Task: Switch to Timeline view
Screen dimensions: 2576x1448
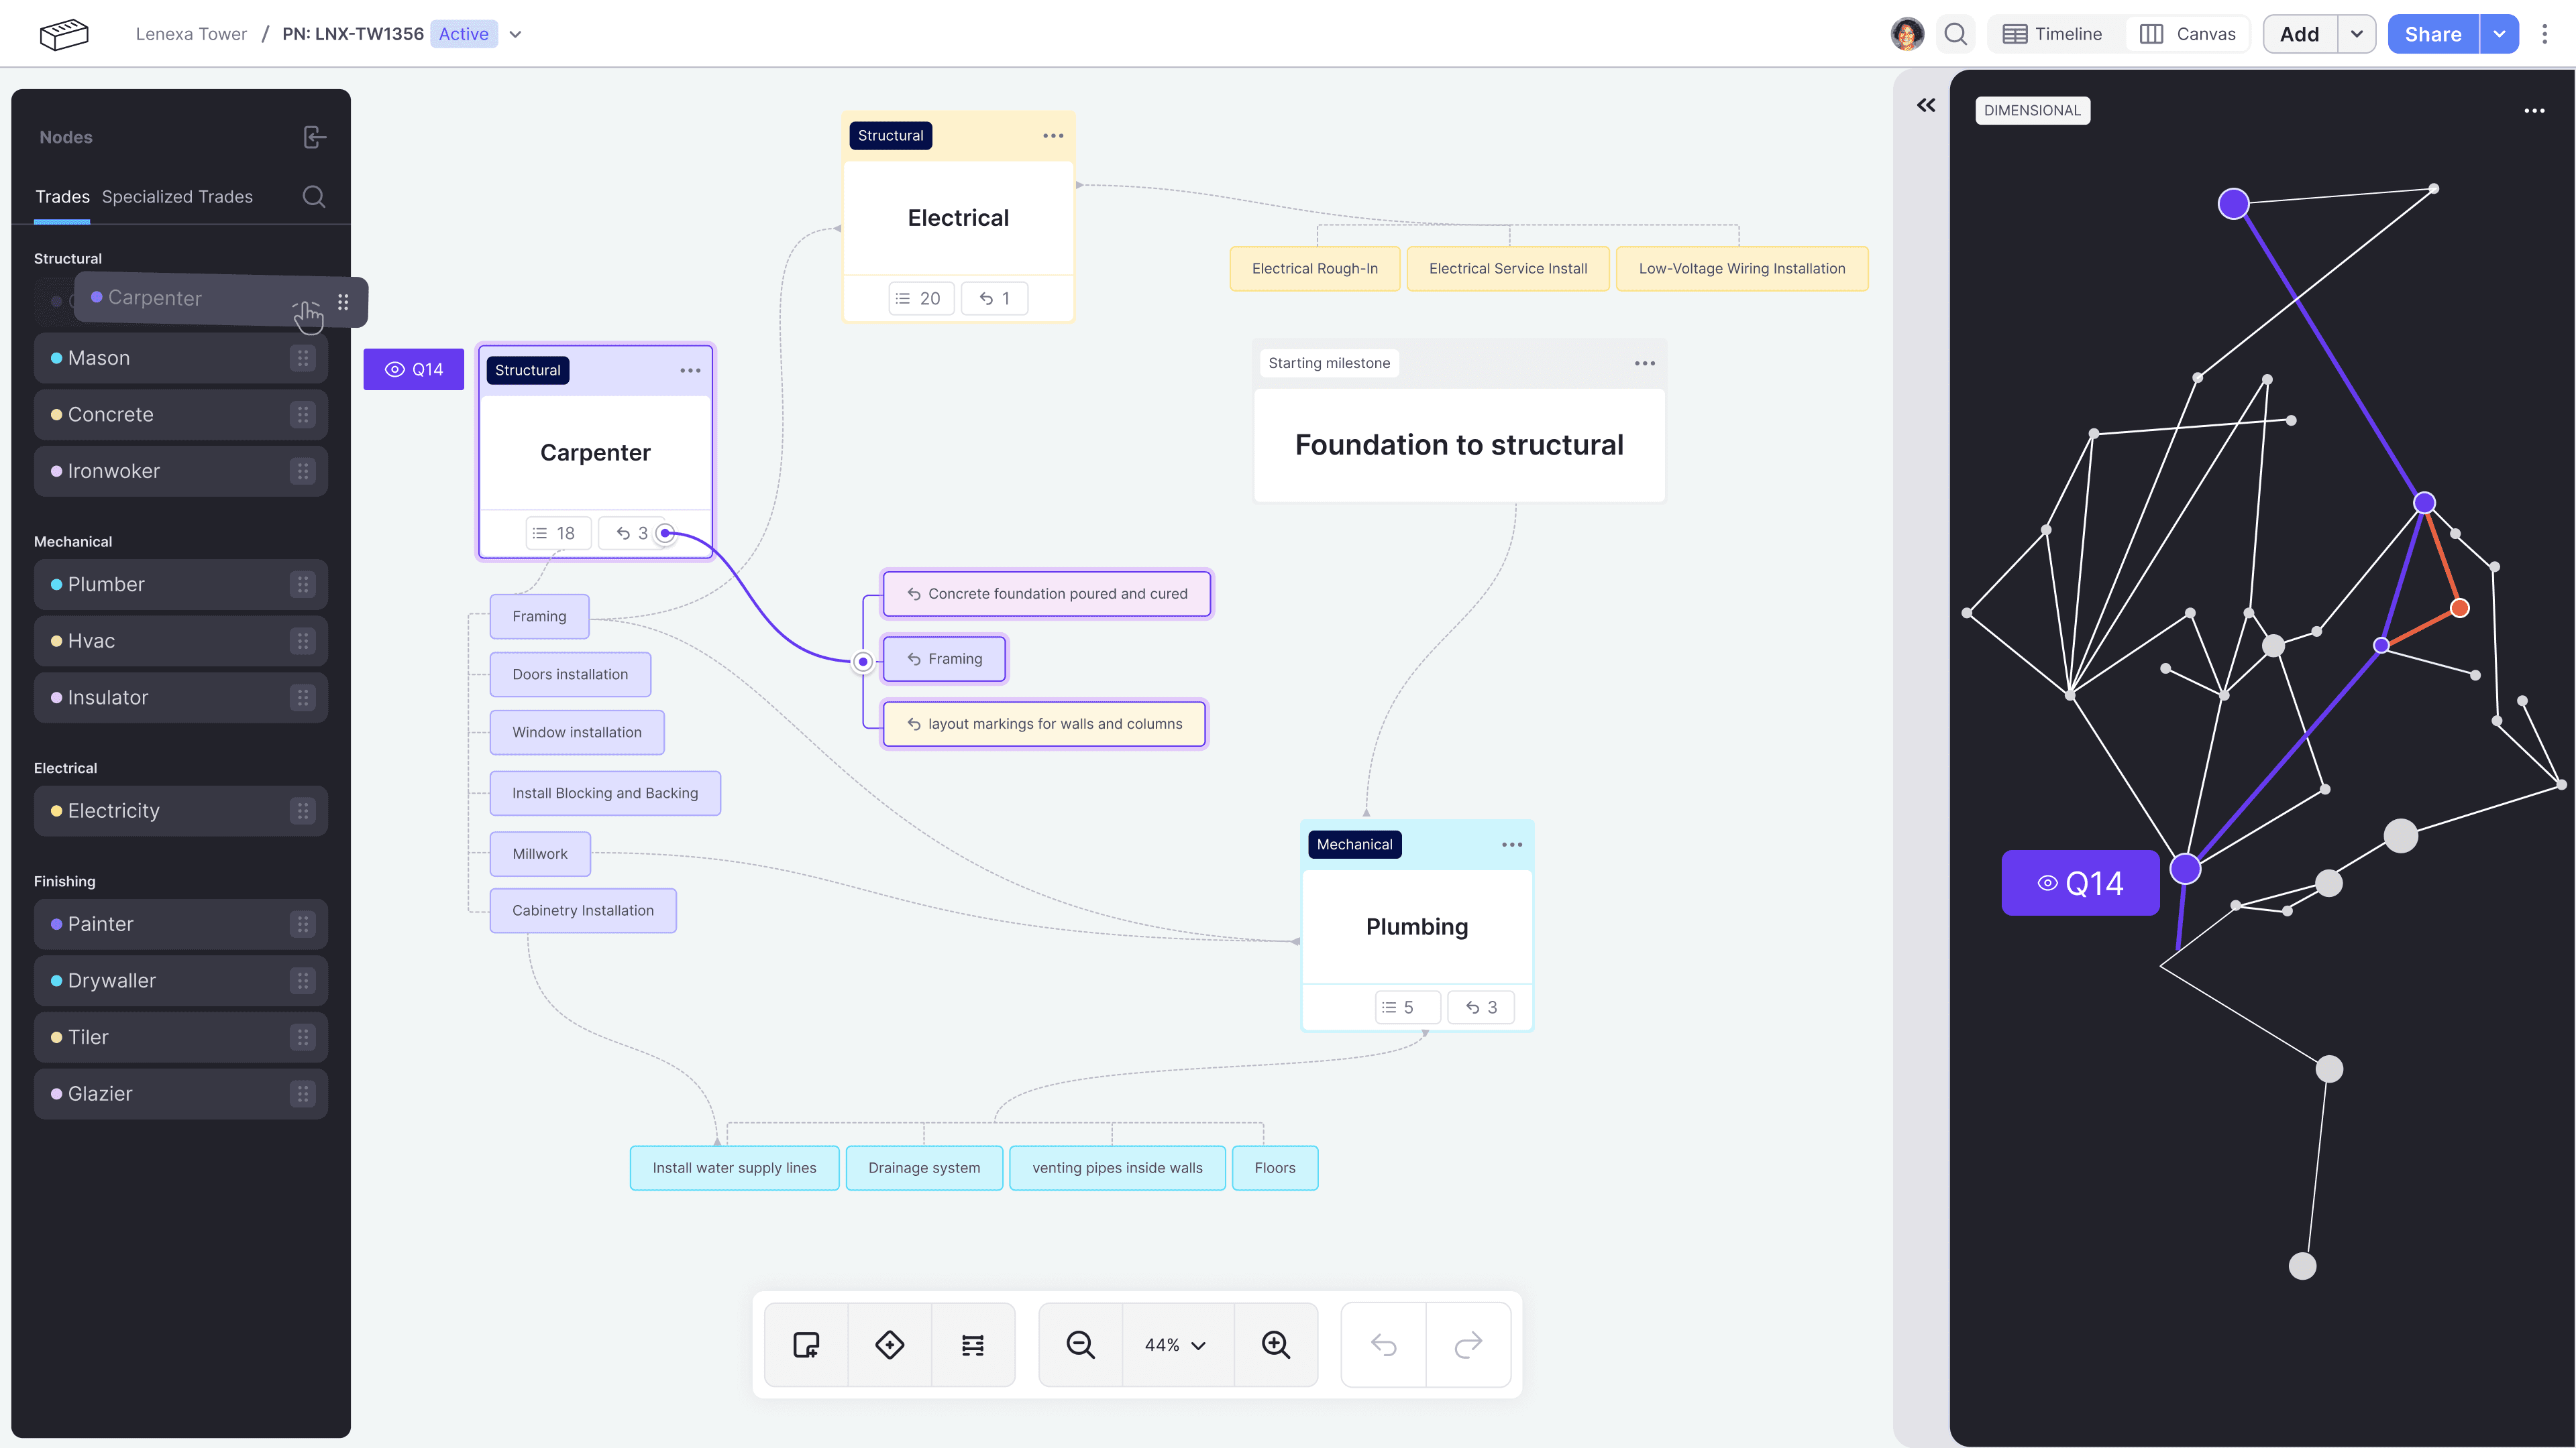Action: tap(2052, 34)
